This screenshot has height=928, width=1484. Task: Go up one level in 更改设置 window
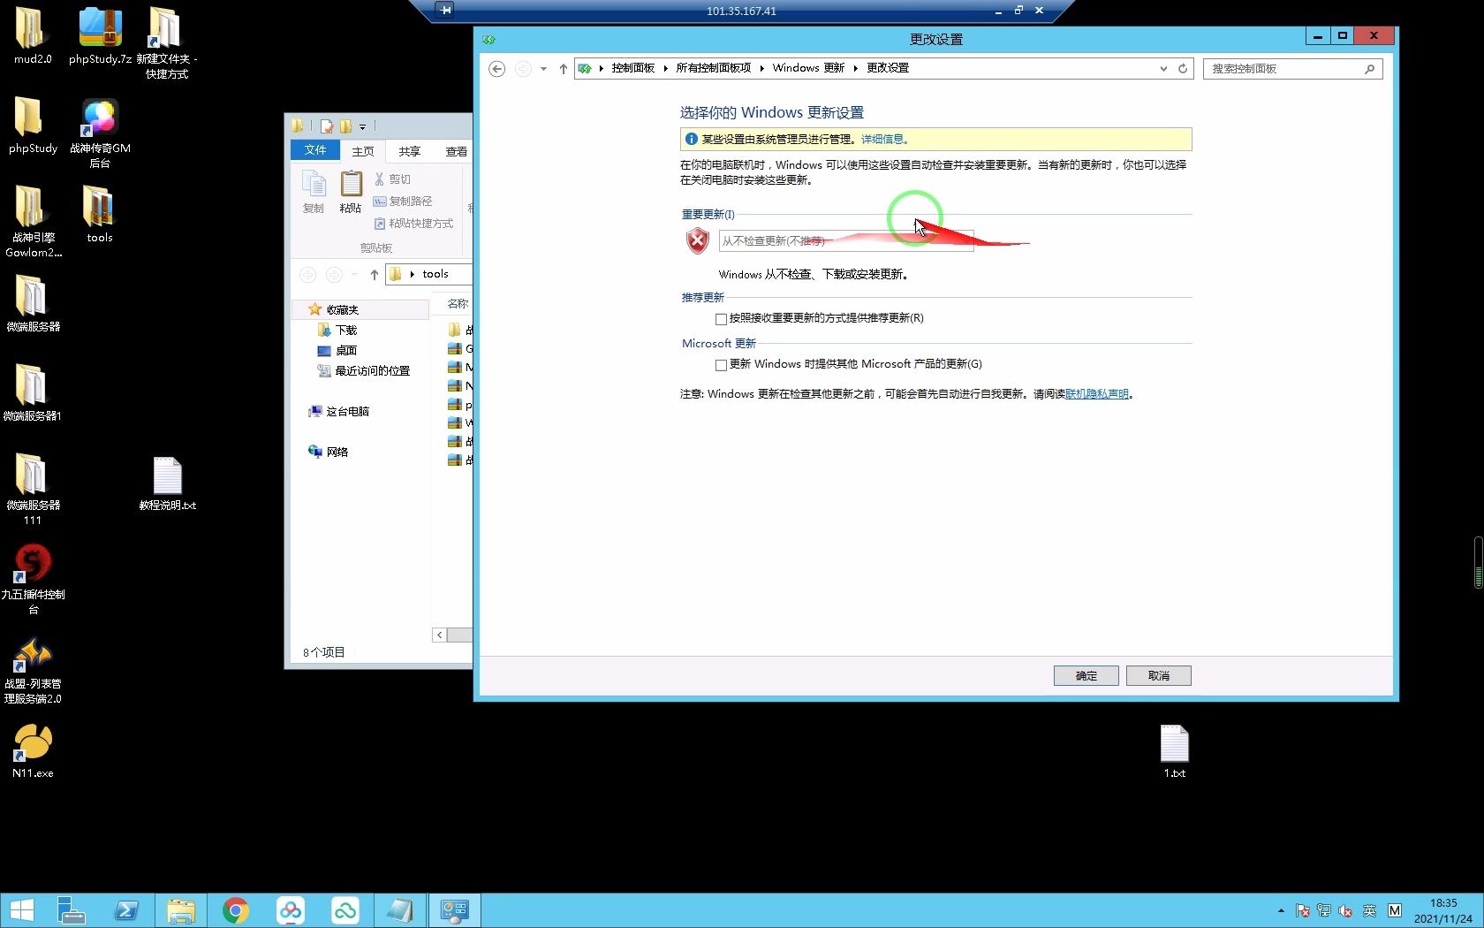coord(563,69)
